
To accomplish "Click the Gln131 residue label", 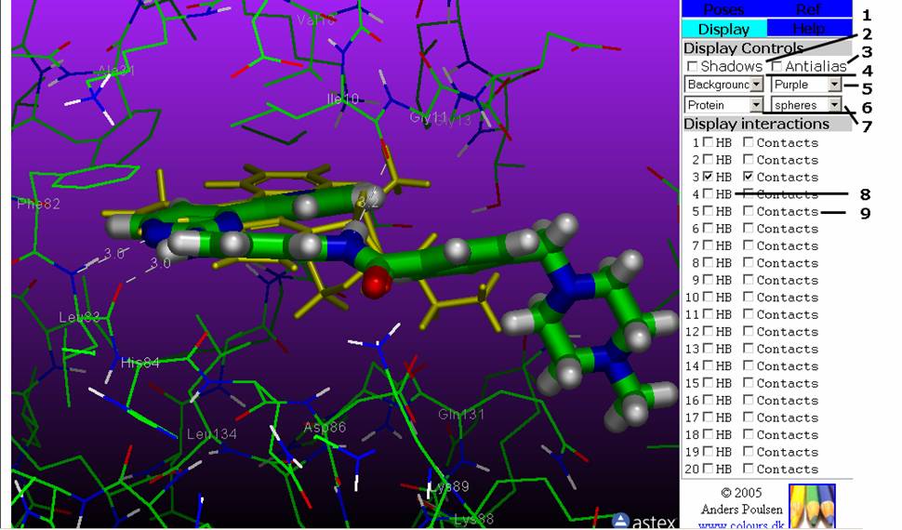I will (x=461, y=415).
